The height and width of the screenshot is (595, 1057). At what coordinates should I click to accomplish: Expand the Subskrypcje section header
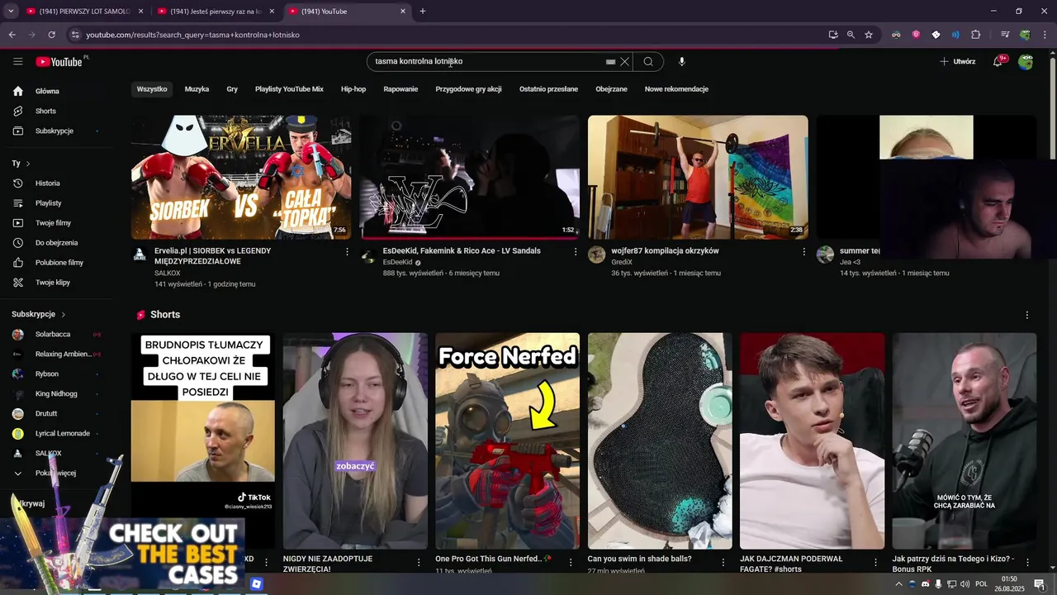(39, 314)
